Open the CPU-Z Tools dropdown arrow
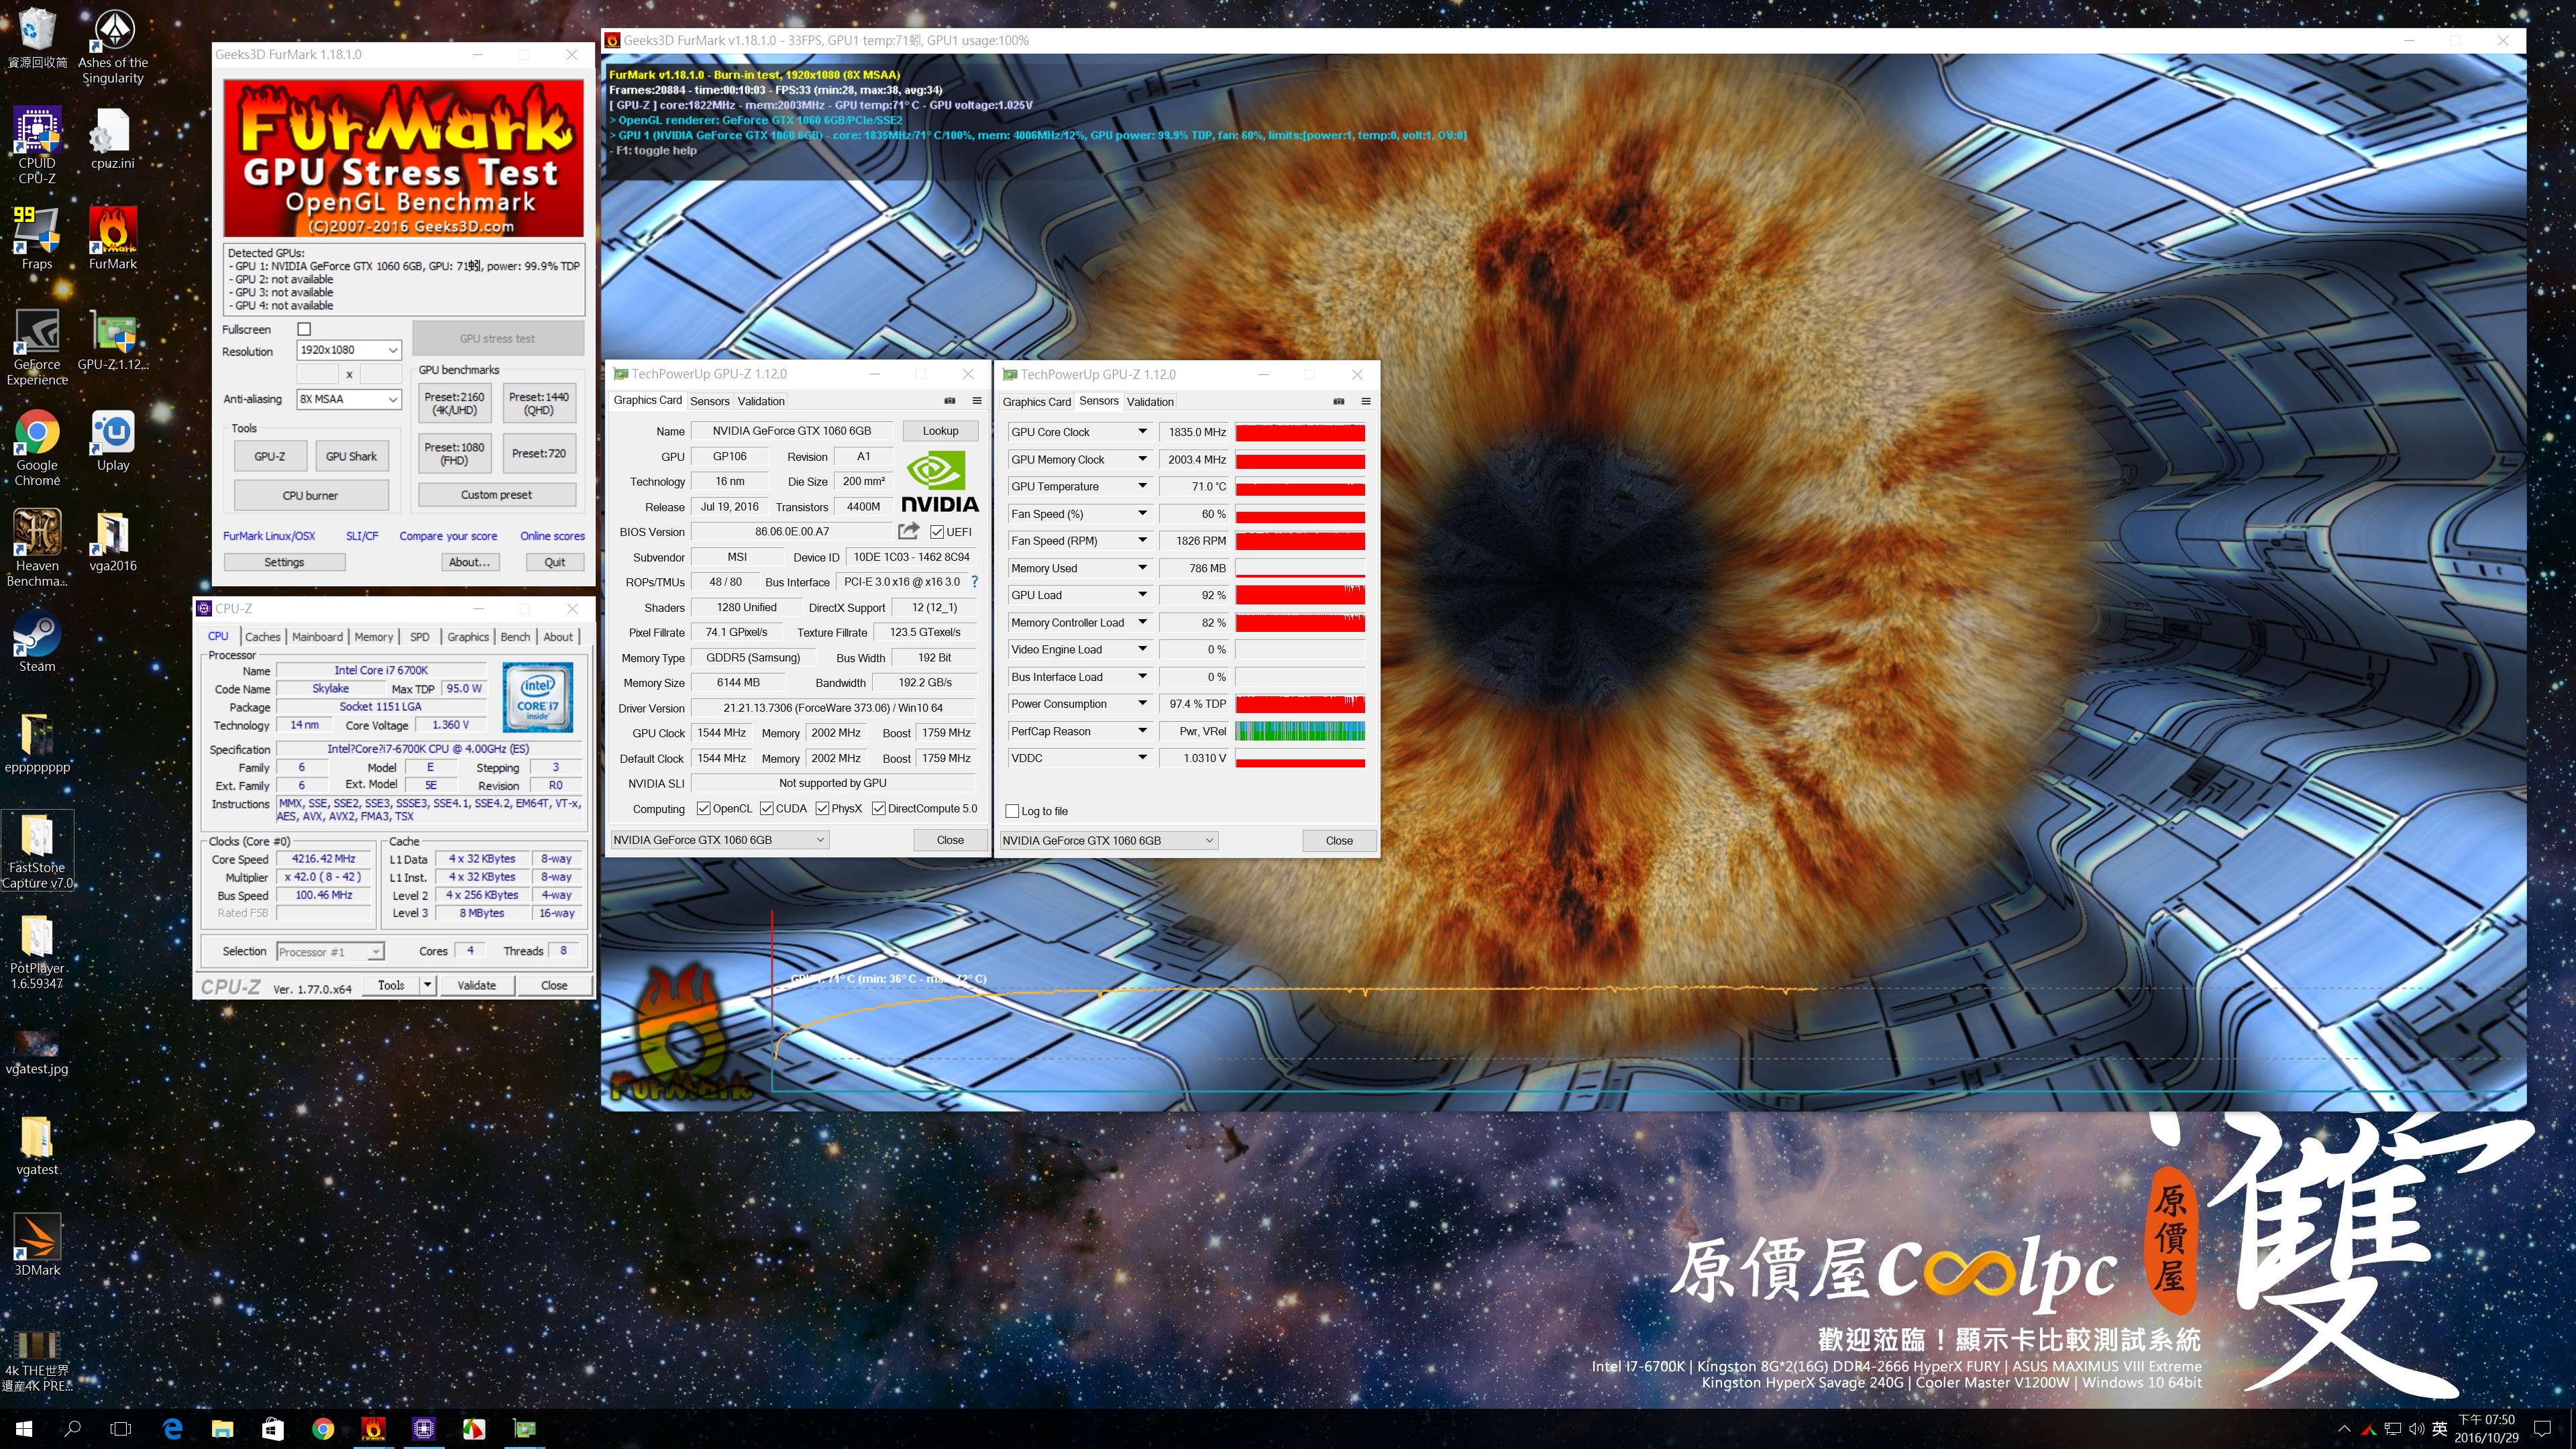Screen dimensions: 2576x1449 coord(427,985)
